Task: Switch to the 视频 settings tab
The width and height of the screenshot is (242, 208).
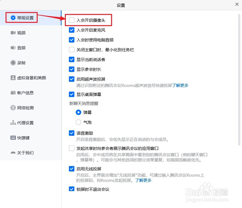Action: 31,33
